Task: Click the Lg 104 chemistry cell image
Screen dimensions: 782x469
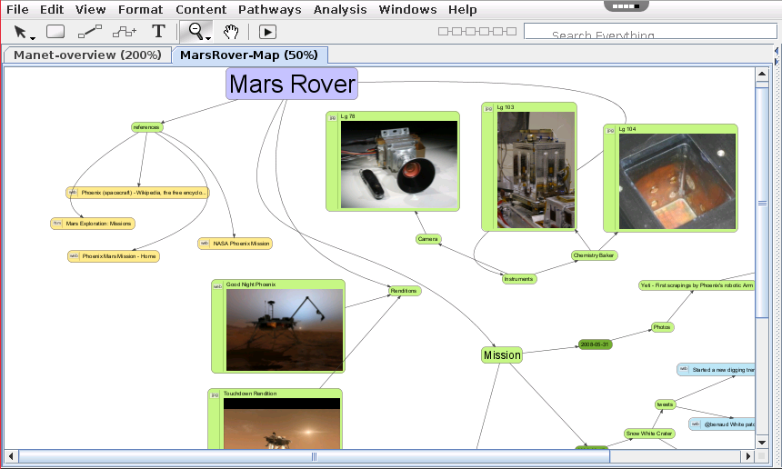Action: [x=677, y=182]
